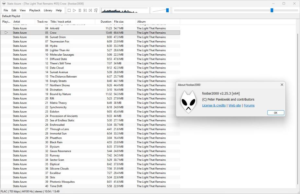Open the Library menu

[x=48, y=10]
